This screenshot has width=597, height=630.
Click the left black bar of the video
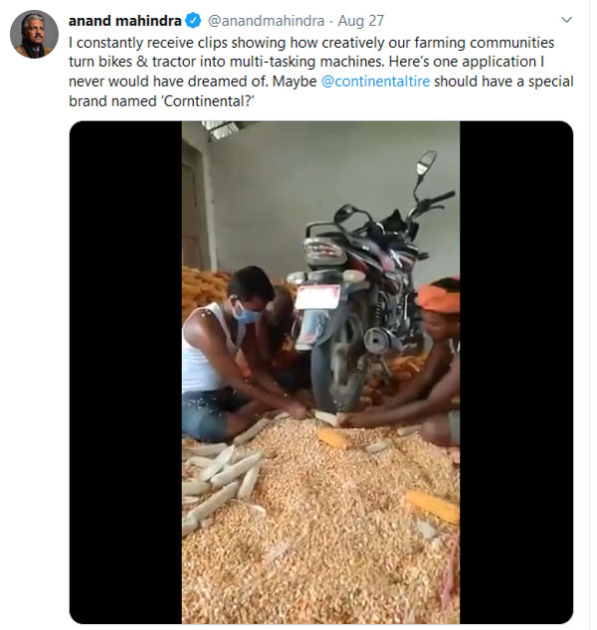124,373
